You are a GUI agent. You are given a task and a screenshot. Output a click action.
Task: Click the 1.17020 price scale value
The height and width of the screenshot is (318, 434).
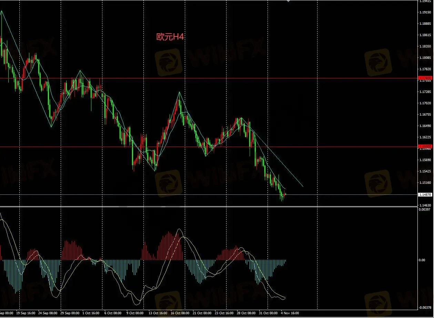point(425,103)
